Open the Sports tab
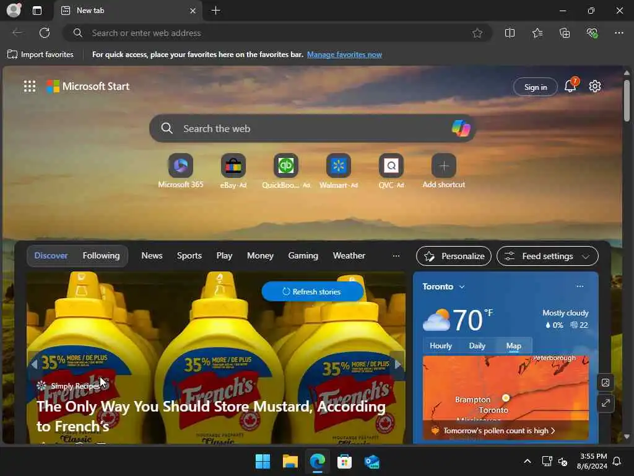The image size is (634, 476). click(x=189, y=255)
